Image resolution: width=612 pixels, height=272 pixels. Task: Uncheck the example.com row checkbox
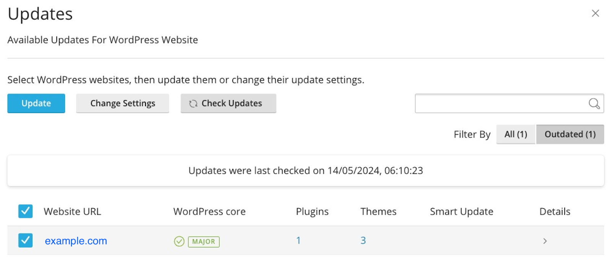coord(25,241)
